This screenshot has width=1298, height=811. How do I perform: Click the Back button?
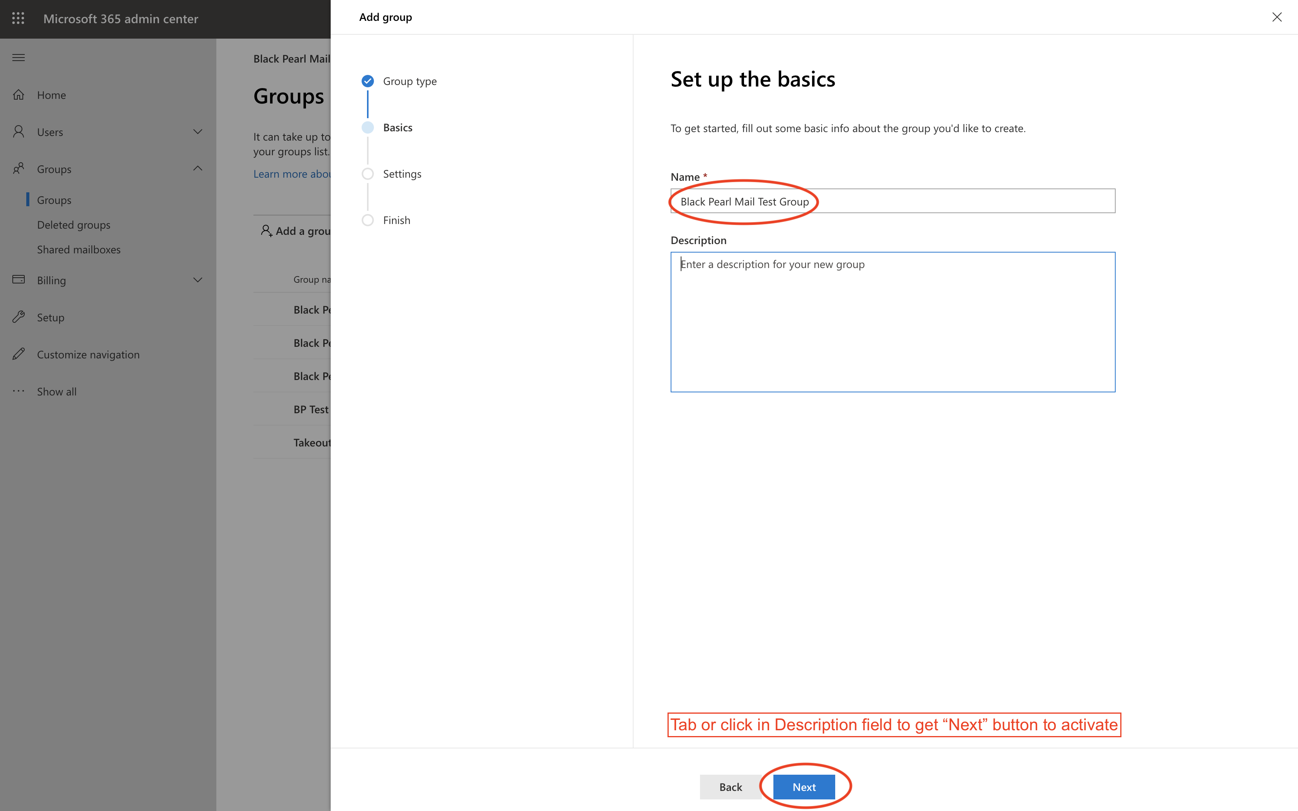click(730, 787)
